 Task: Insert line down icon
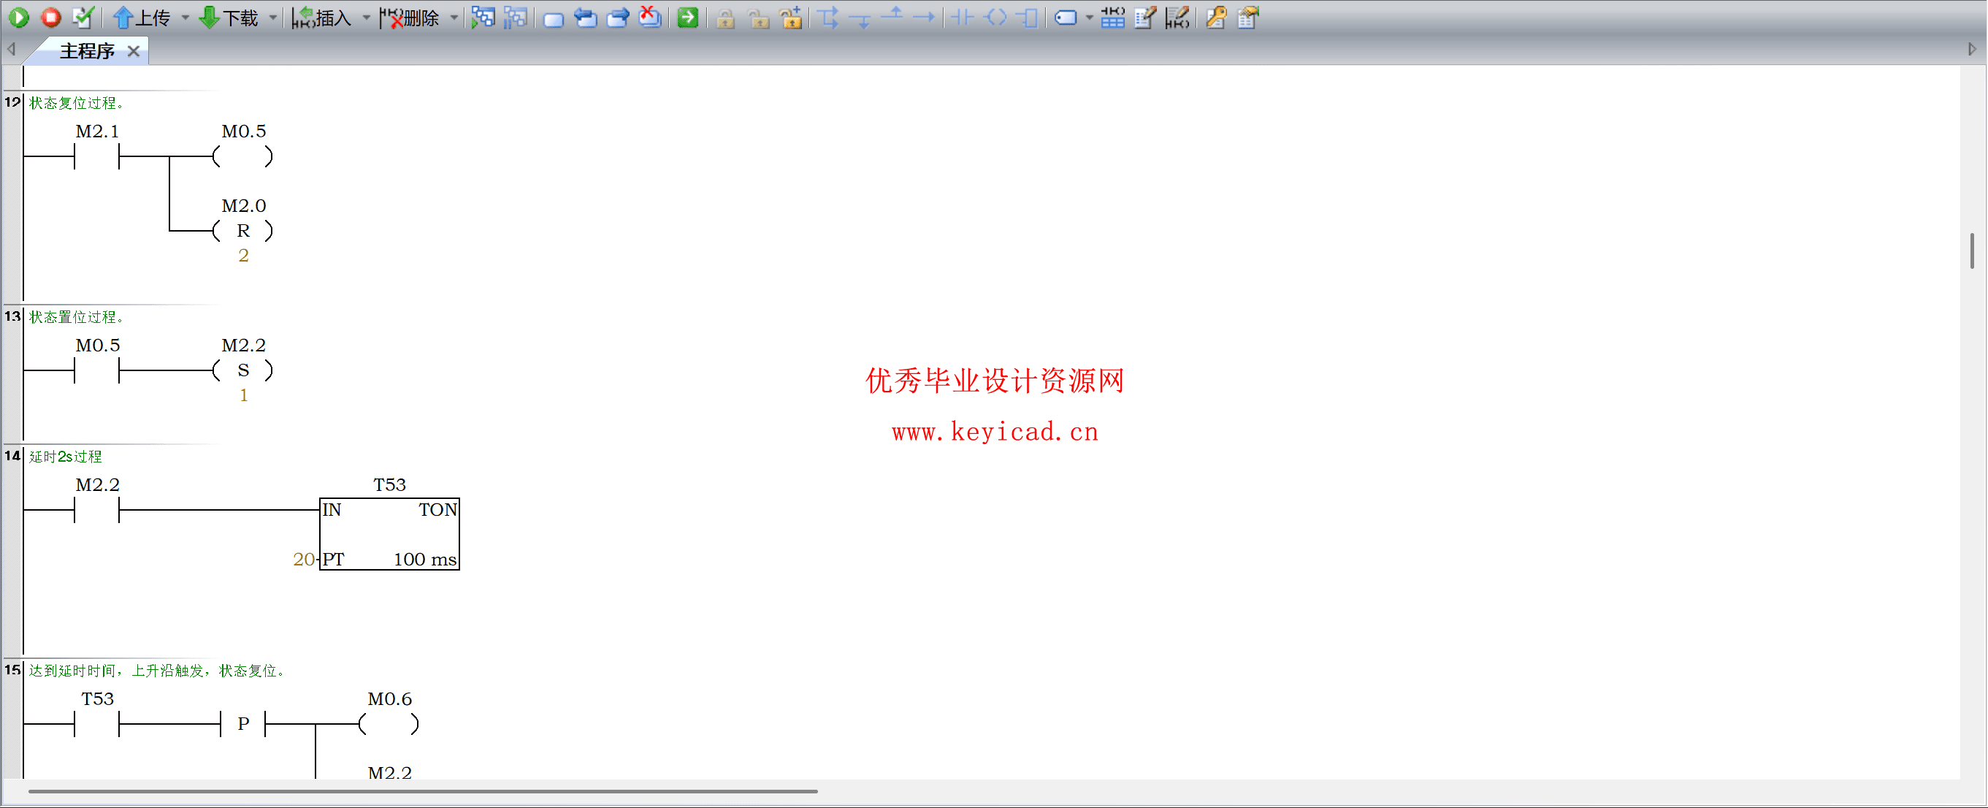click(x=860, y=18)
